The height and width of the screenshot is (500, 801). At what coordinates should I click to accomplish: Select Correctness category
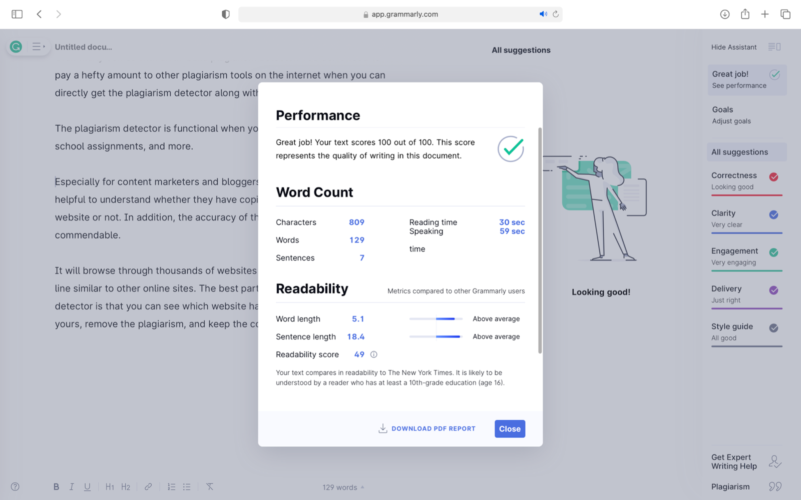click(x=747, y=182)
